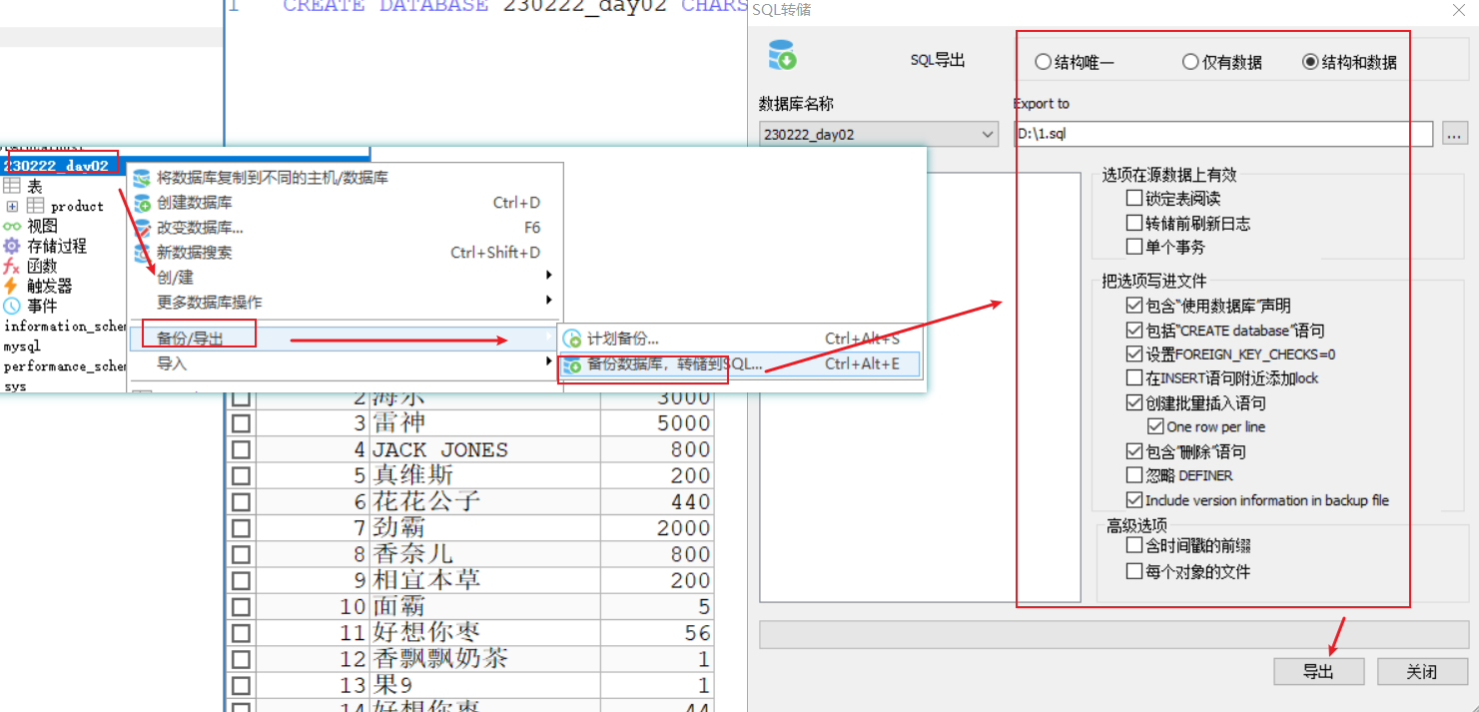This screenshot has height=712, width=1479.
Task: Click the 面霸 cell in result grid
Action: coord(485,606)
